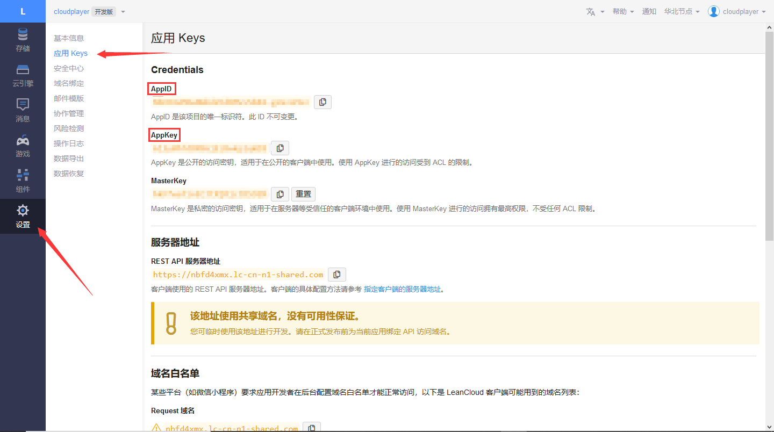
Task: Expand the 帮助 help menu
Action: click(623, 11)
